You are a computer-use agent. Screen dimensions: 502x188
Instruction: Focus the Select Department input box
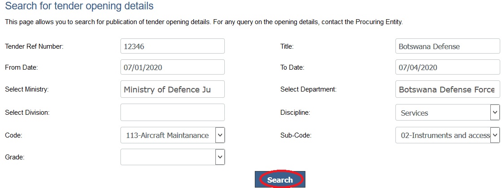click(x=447, y=89)
